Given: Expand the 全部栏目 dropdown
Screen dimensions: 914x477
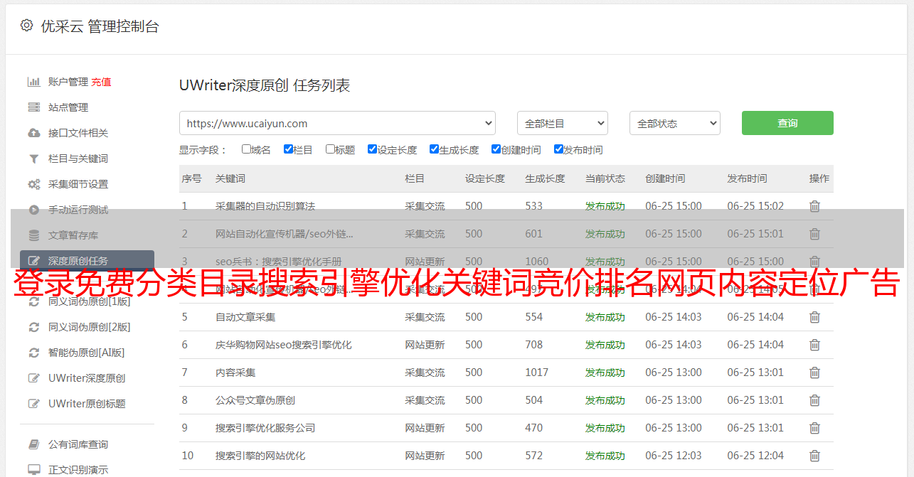Looking at the screenshot, I should point(562,123).
